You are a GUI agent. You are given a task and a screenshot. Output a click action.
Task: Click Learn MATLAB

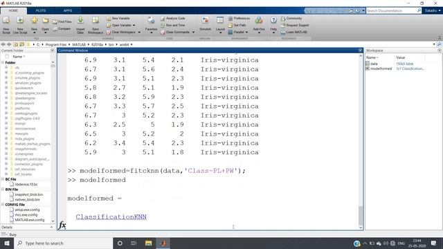point(293,33)
